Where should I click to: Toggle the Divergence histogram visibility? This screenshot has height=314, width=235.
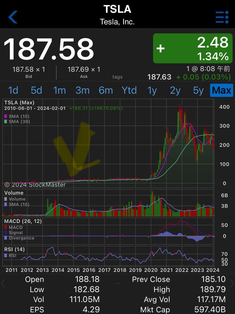point(5,238)
